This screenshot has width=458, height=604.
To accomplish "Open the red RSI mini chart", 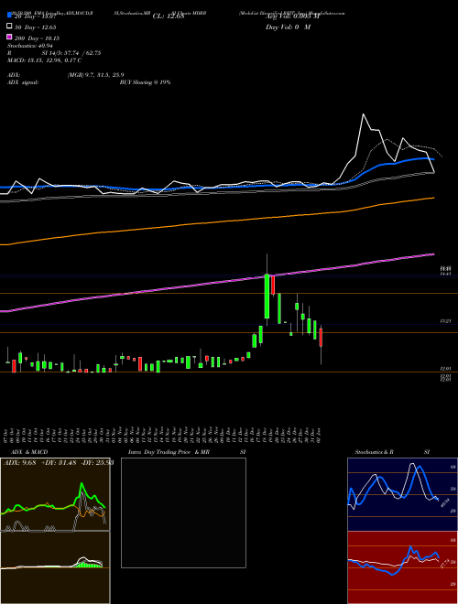I will click(x=402, y=567).
